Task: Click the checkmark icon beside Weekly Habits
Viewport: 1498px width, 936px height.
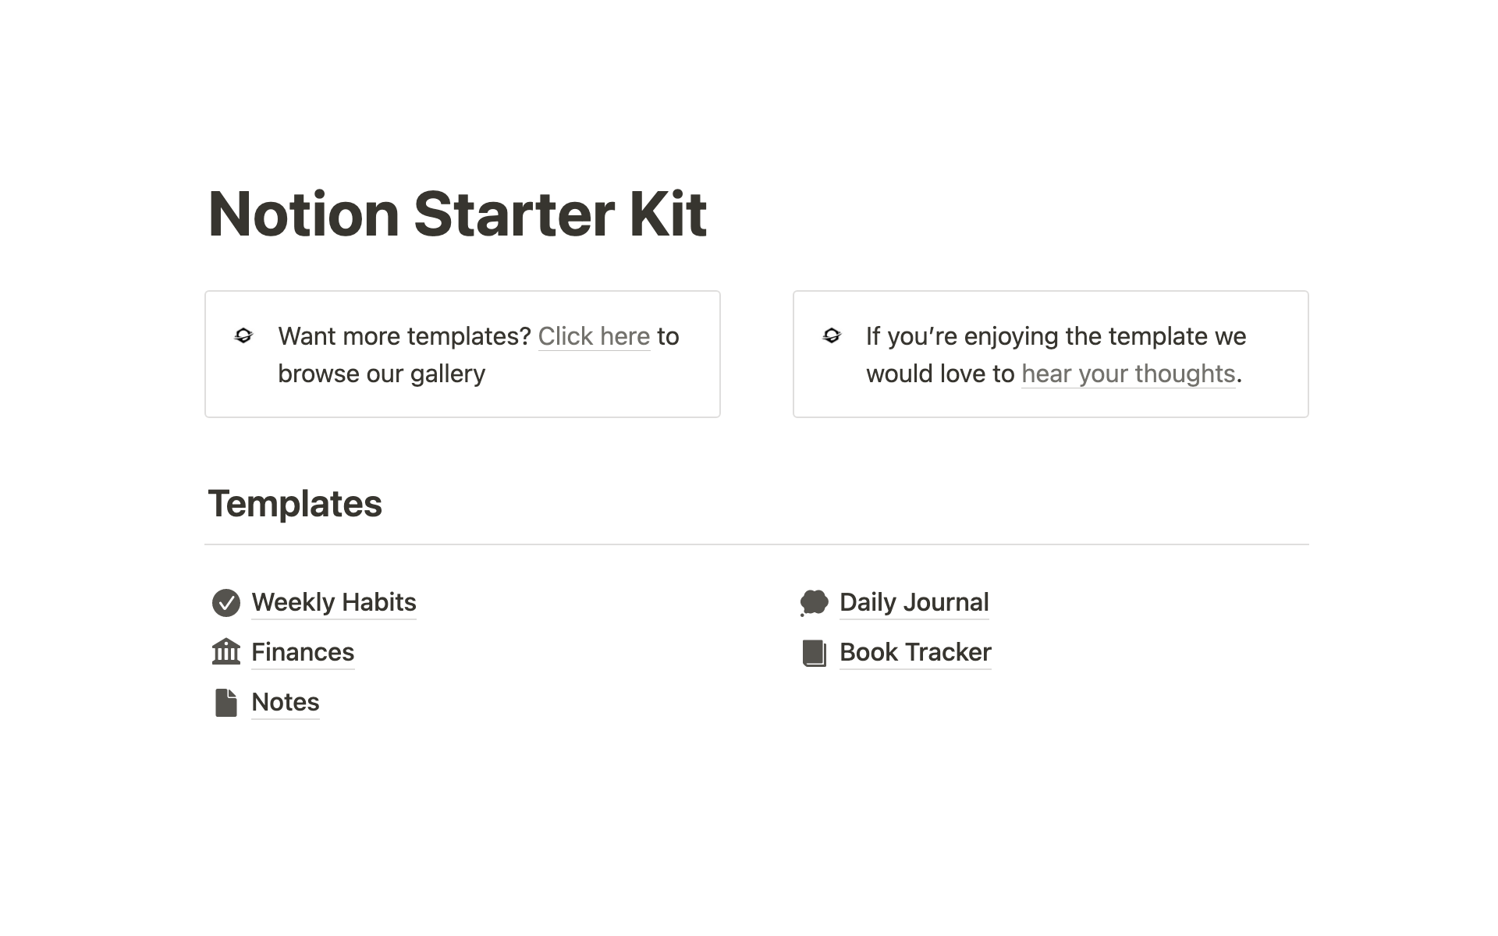Action: (x=226, y=603)
